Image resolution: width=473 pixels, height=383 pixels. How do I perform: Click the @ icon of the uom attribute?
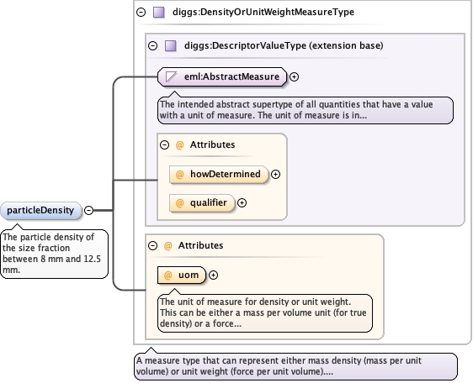coord(168,275)
